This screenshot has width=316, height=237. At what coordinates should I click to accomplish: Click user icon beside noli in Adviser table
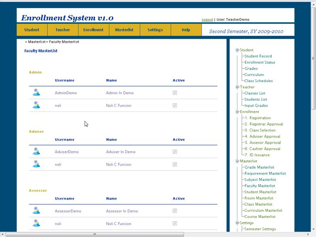pos(36,164)
